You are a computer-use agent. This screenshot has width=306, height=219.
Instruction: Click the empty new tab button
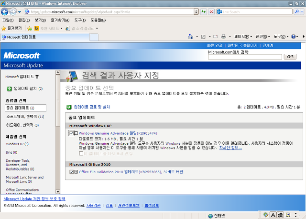tap(94, 37)
